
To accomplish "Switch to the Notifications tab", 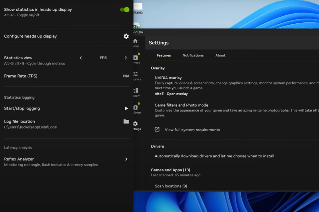I will pyautogui.click(x=193, y=55).
